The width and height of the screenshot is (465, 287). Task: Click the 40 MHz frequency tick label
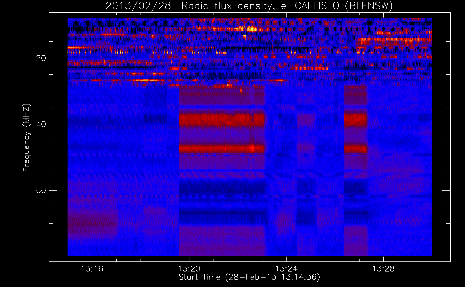click(41, 124)
